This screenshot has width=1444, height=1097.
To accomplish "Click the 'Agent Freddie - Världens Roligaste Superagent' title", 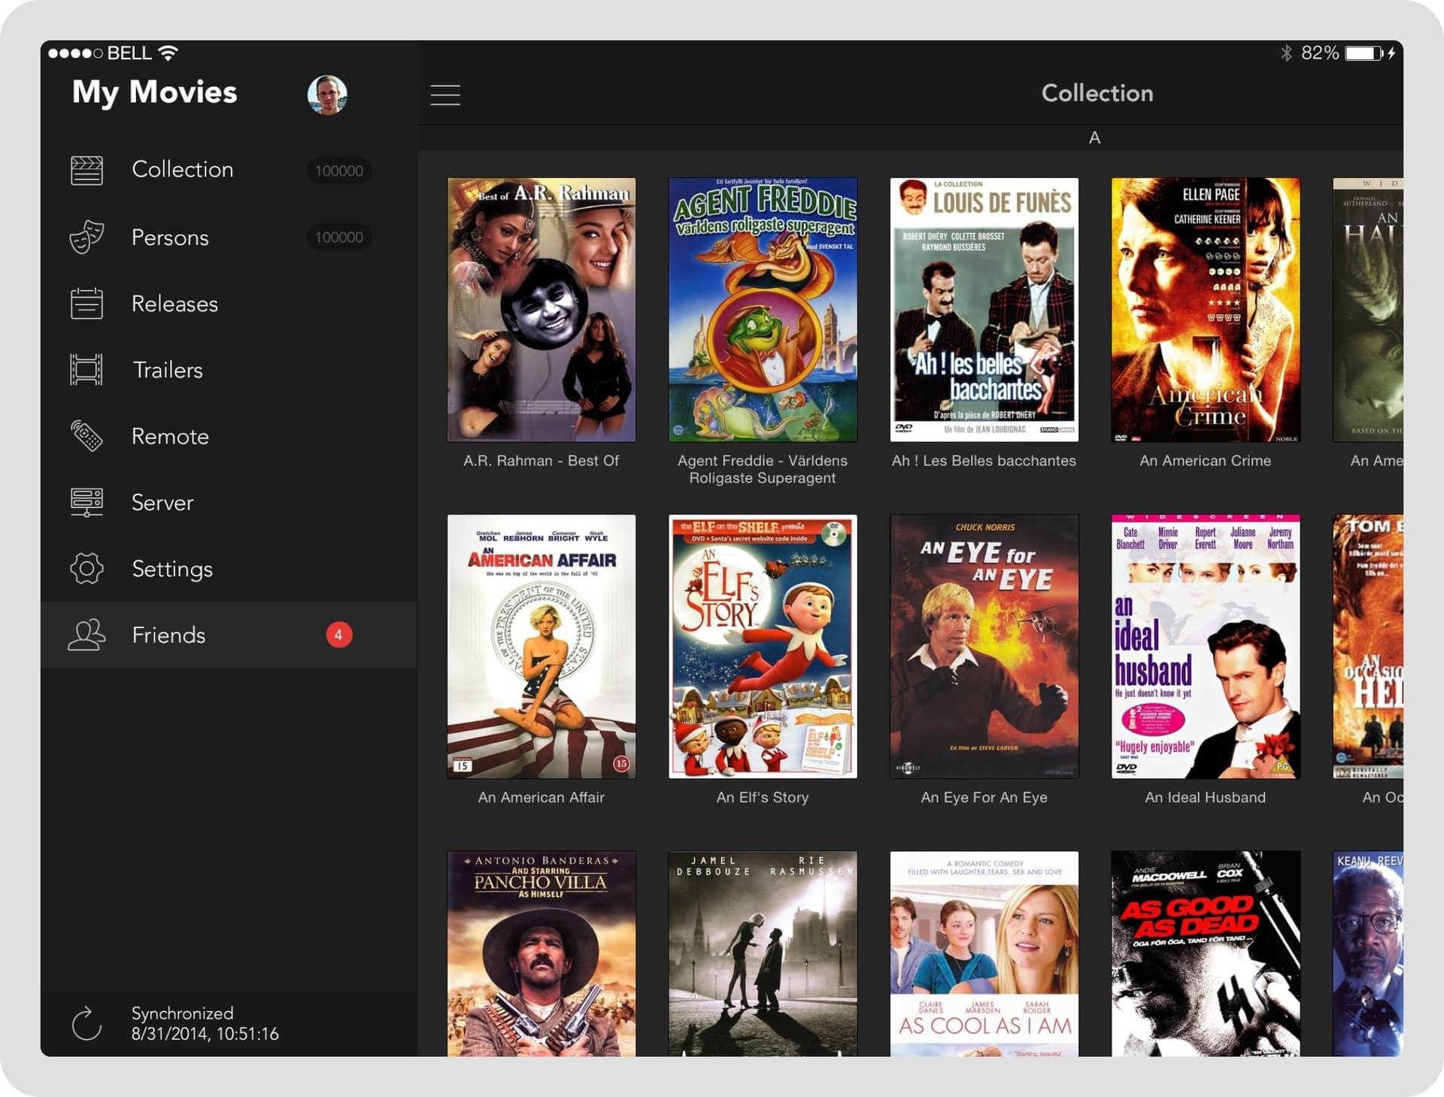I will point(763,469).
